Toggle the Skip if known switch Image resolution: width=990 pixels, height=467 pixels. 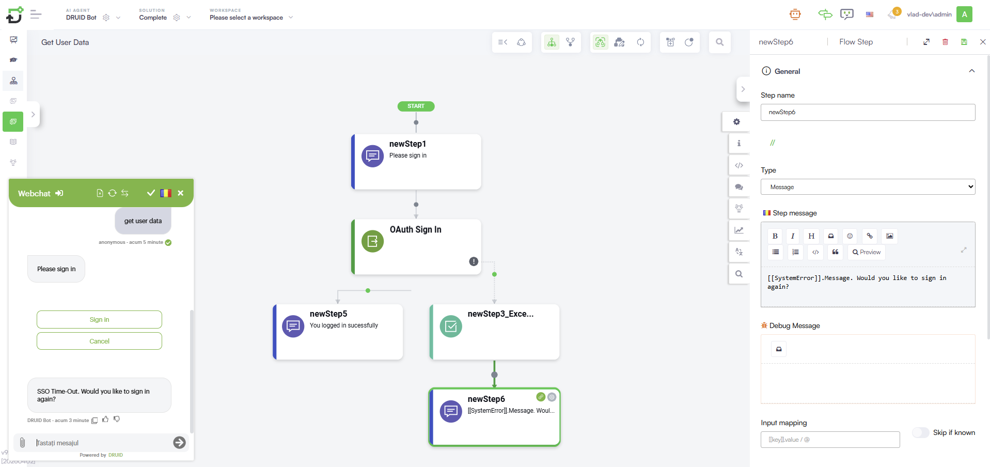click(x=920, y=432)
